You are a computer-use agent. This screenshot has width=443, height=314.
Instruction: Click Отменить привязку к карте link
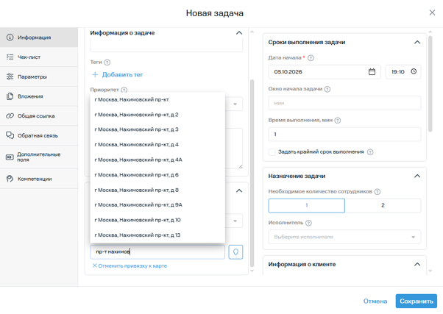click(130, 265)
